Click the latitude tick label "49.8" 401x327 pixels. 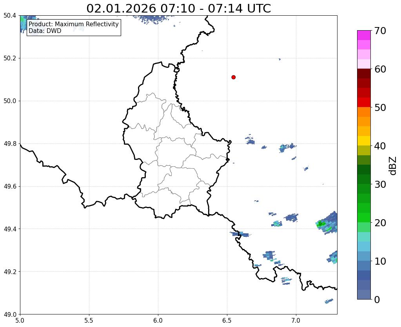10,144
